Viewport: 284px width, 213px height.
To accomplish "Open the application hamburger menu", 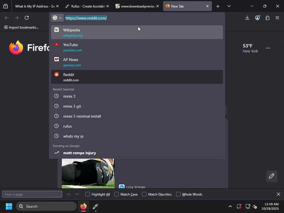I will pos(277,18).
